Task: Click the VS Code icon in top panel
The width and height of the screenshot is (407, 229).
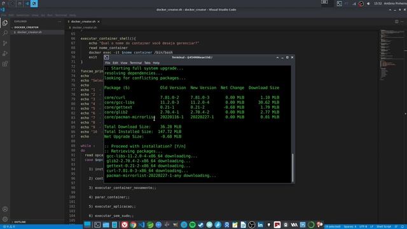Action: (27, 4)
